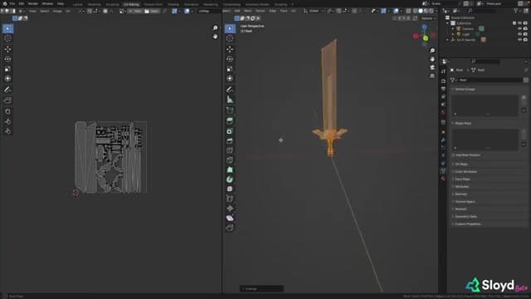Toggle Collection visibility eye in outliner
This screenshot has width=531, height=299.
[519, 23]
